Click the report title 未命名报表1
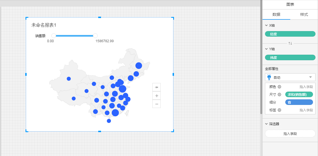The height and width of the screenshot is (156, 318). pyautogui.click(x=44, y=25)
